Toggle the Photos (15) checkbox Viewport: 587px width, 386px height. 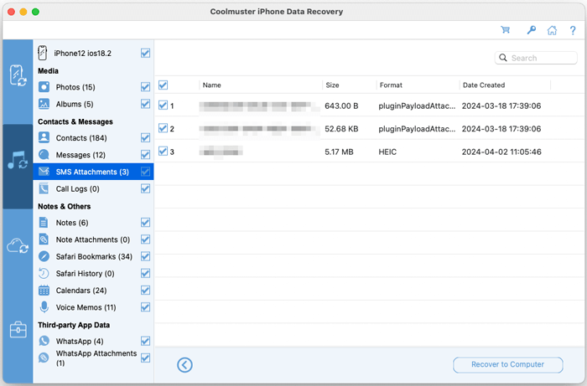coord(146,87)
